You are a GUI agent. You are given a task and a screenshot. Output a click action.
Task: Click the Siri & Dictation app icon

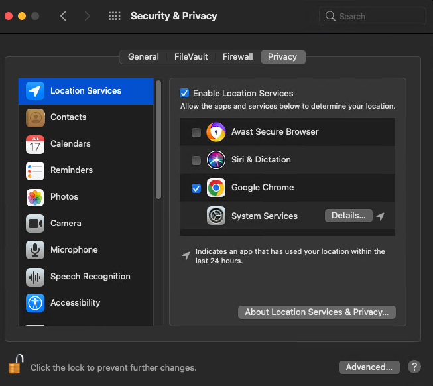coord(216,160)
